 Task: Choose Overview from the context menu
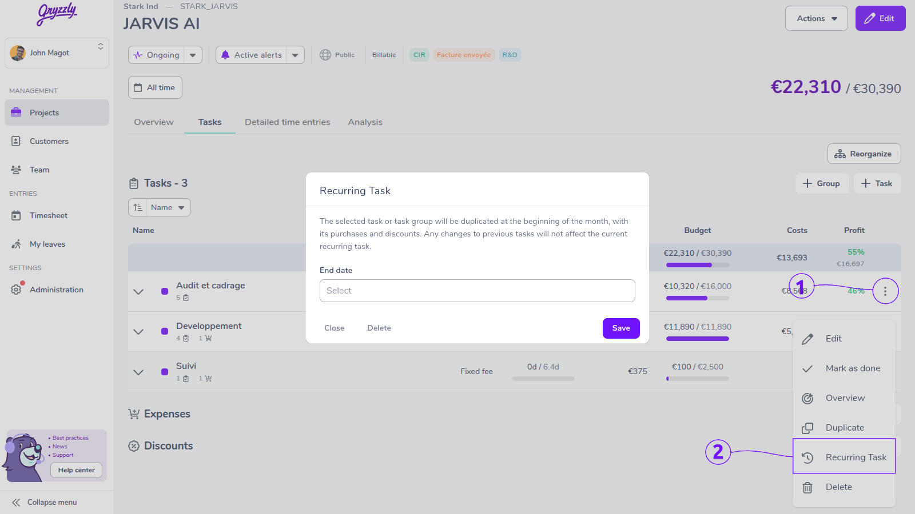[844, 398]
